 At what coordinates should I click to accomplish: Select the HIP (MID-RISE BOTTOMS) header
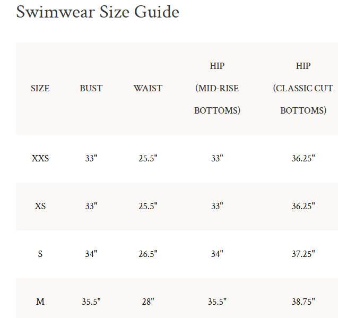click(x=217, y=89)
